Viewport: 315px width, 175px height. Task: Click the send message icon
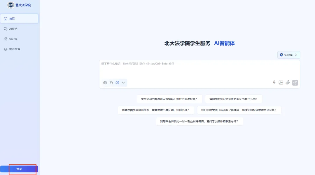(295, 83)
